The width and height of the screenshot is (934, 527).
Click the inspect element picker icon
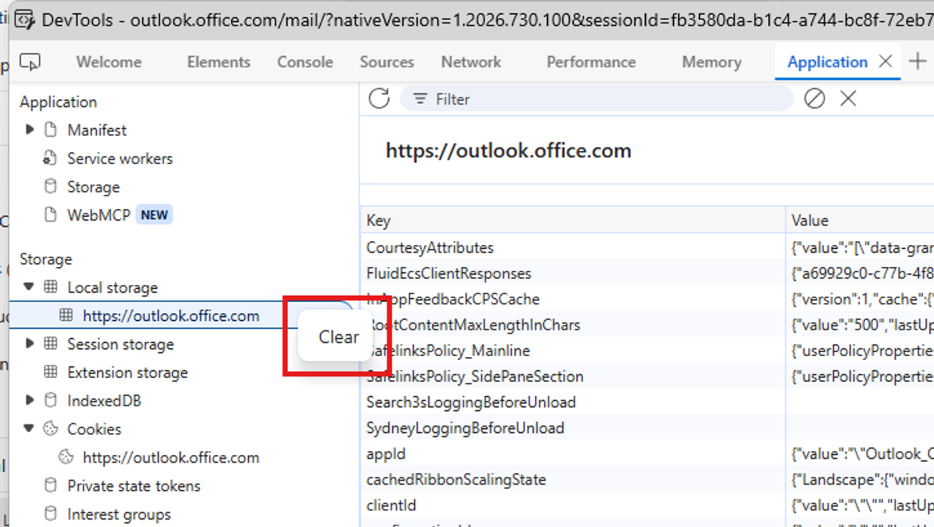pyautogui.click(x=30, y=62)
